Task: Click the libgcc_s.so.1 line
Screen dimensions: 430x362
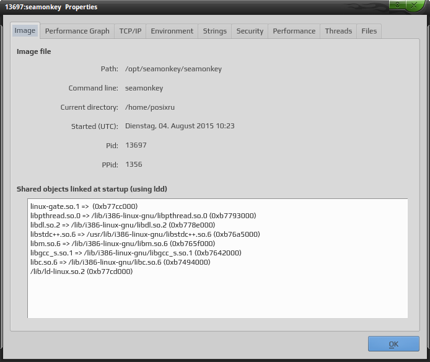Action: (x=136, y=253)
